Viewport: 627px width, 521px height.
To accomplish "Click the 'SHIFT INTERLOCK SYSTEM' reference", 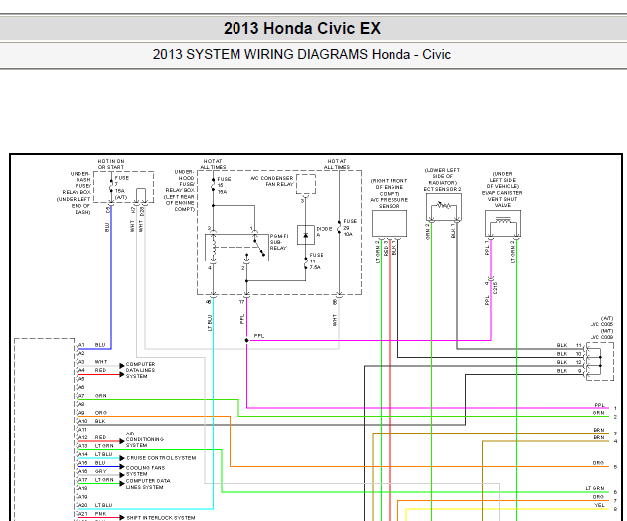I will coord(161,518).
